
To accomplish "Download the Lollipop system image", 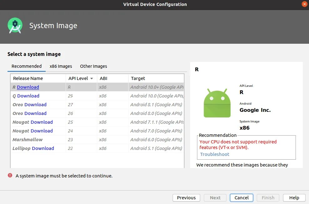I will pyautogui.click(x=43, y=148).
